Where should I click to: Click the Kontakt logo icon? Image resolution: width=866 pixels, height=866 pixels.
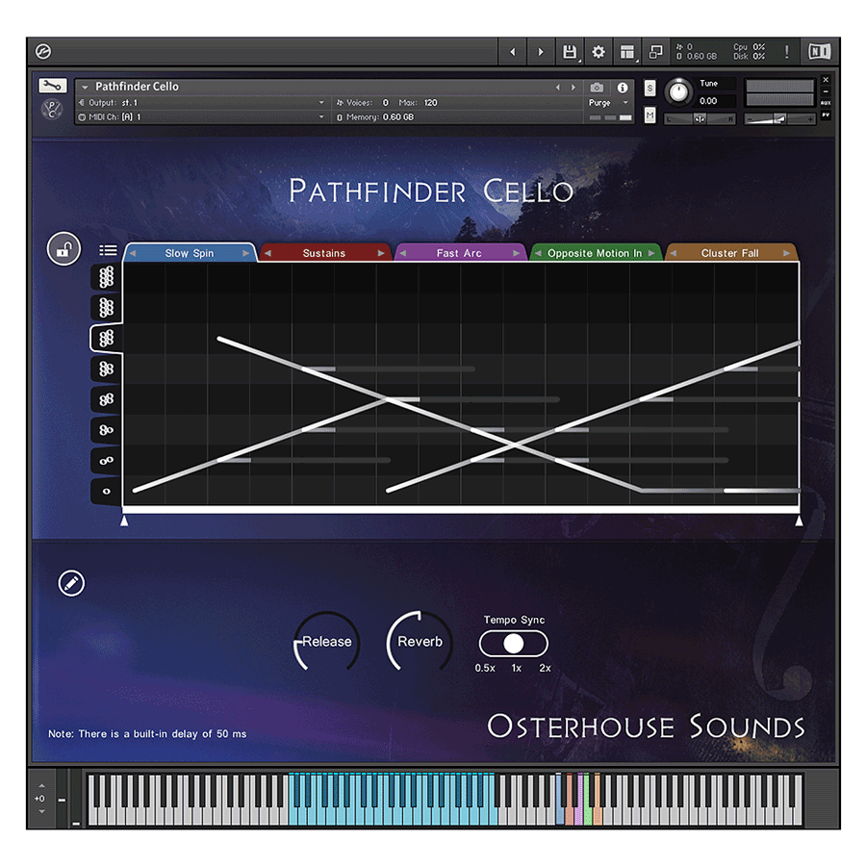[x=43, y=51]
